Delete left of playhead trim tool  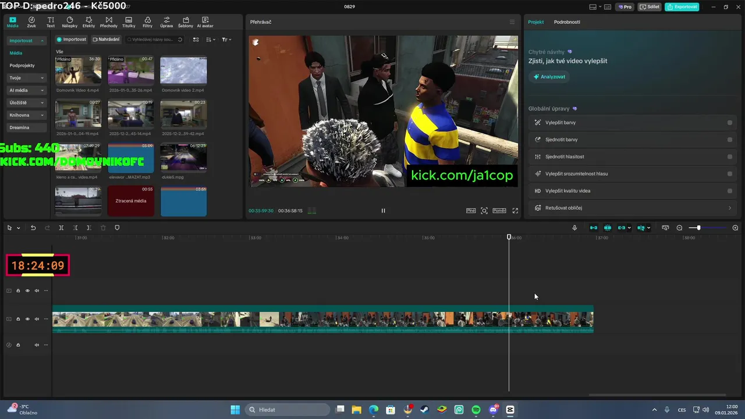click(x=75, y=228)
